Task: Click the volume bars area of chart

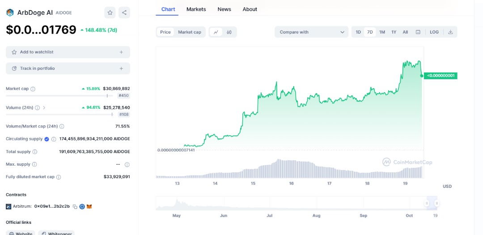Action: (x=289, y=169)
